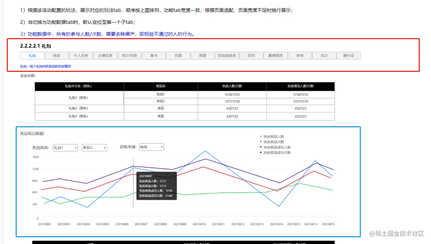The image size is (431, 244).
Task: Select the 礼包2（别名） table cell
Action: (79, 109)
